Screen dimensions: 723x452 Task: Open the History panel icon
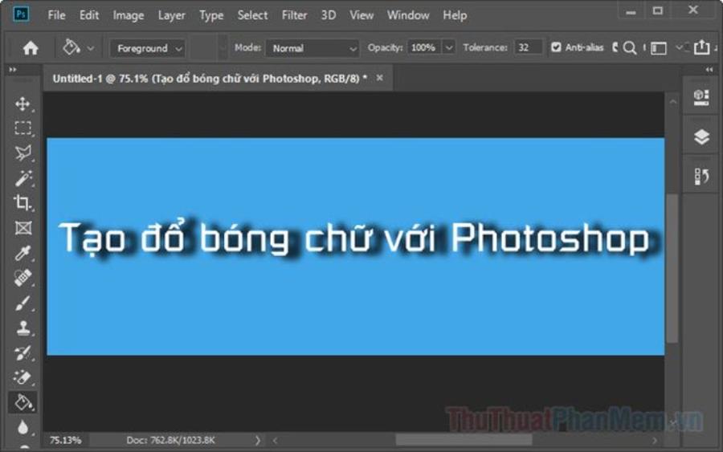tap(701, 176)
